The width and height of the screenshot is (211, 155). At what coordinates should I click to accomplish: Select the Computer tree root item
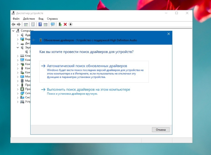coord(27,31)
